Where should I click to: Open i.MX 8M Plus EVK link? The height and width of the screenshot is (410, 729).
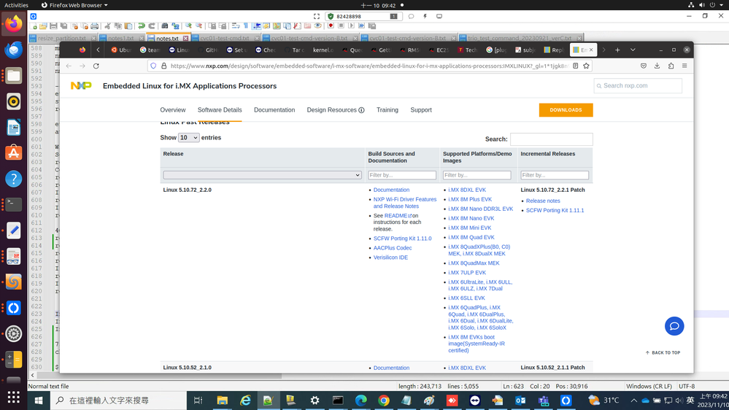470,199
